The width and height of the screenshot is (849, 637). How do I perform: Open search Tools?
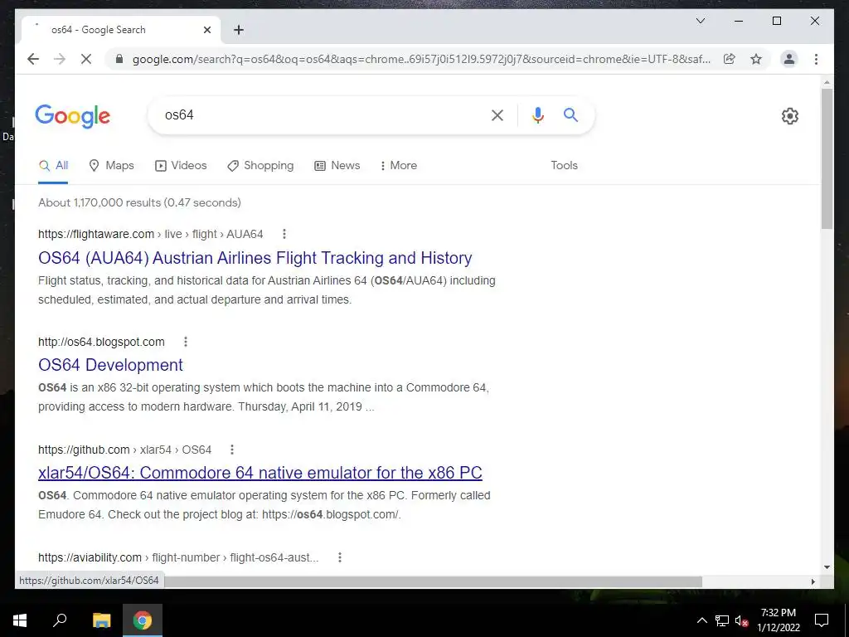point(564,166)
